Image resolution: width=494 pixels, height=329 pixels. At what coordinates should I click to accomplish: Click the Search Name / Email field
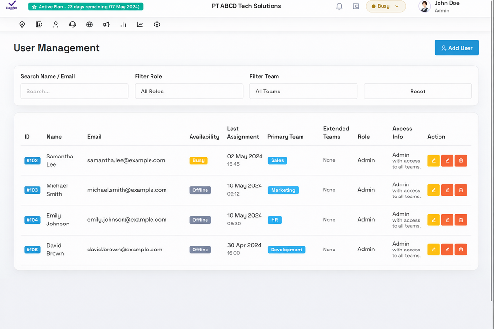[x=74, y=91]
